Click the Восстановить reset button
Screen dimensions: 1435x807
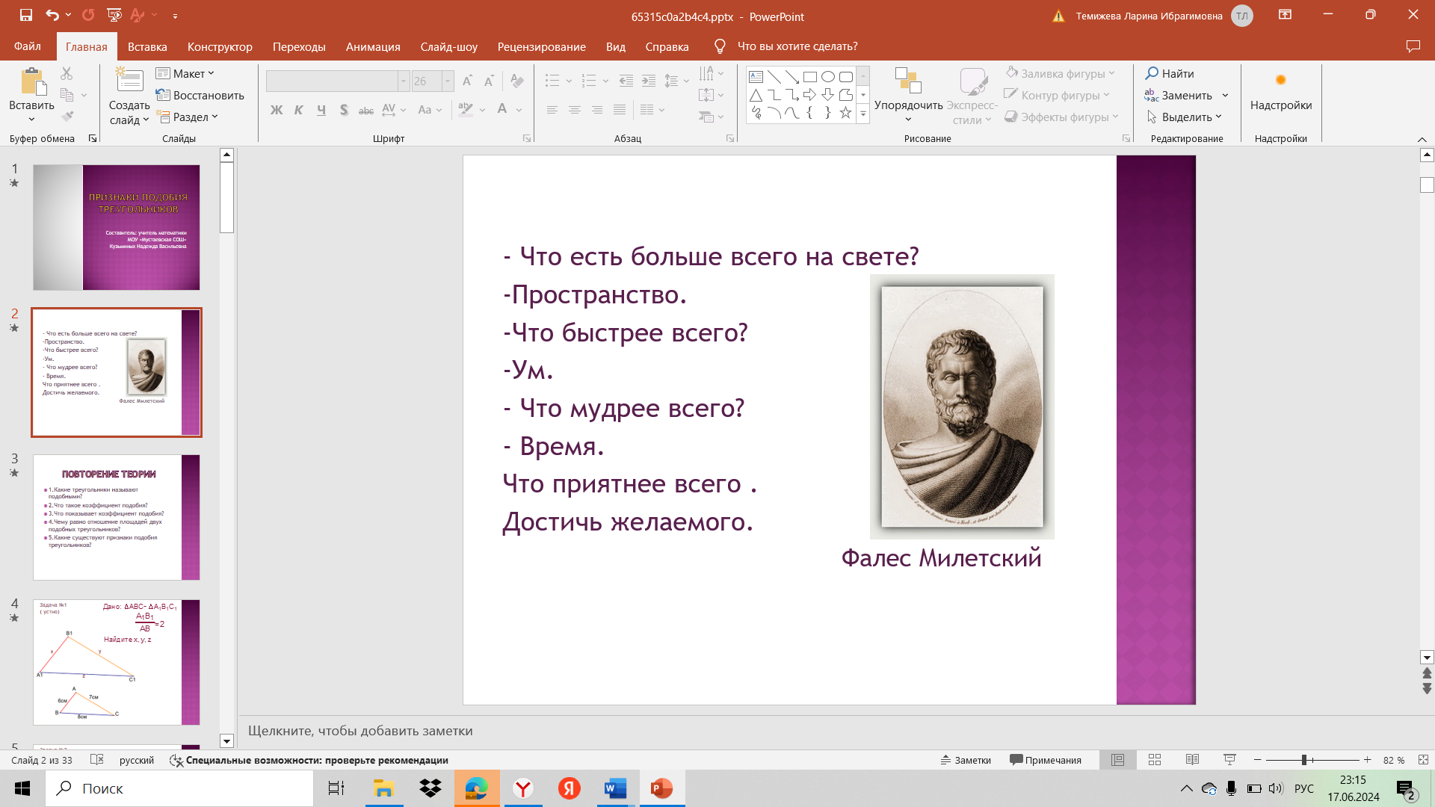pyautogui.click(x=200, y=96)
